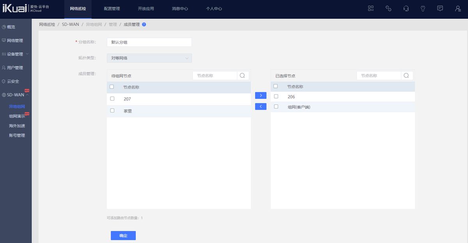Click the link chain icon in the top bar
Viewport: 468px width, 243px height.
click(x=388, y=8)
